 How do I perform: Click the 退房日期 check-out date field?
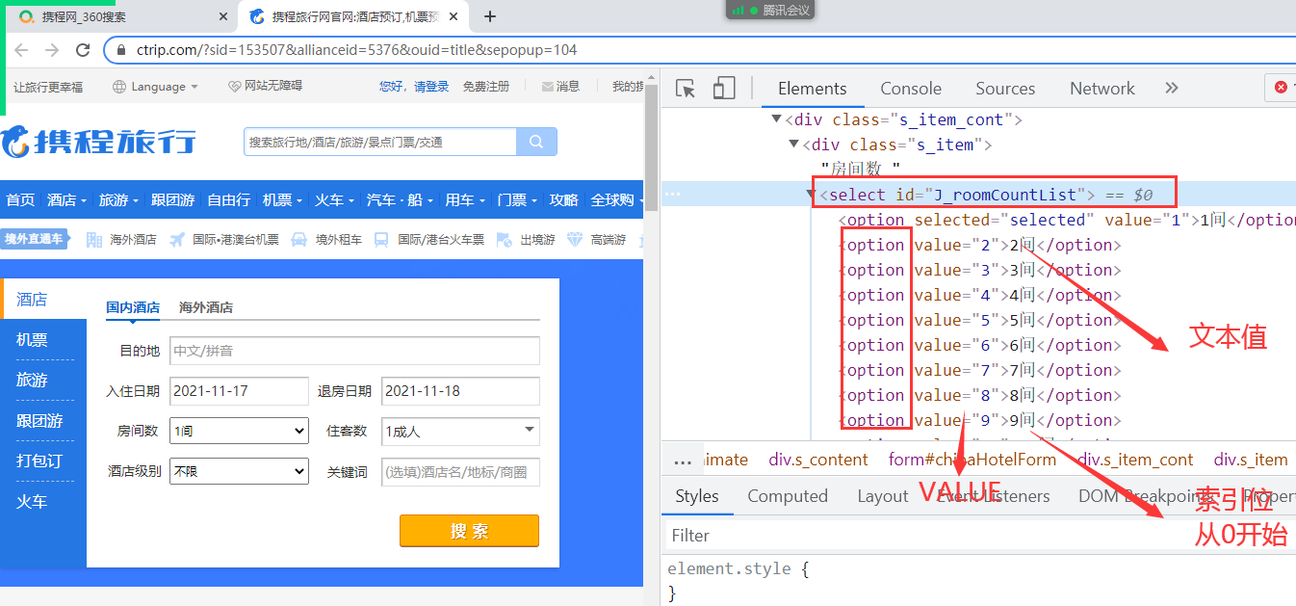pyautogui.click(x=461, y=391)
